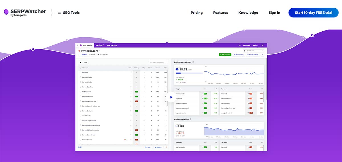Screen dimensions: 342x162
Task: Click 'keyword volume' in Top gainers
Action: [181, 113]
